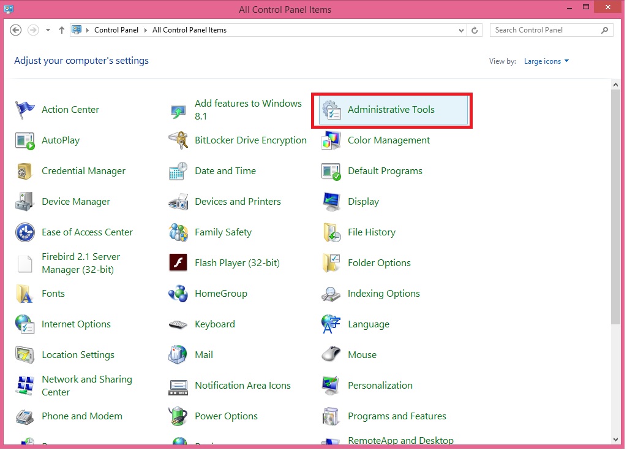Open the Administrative Tools link

coord(391,110)
